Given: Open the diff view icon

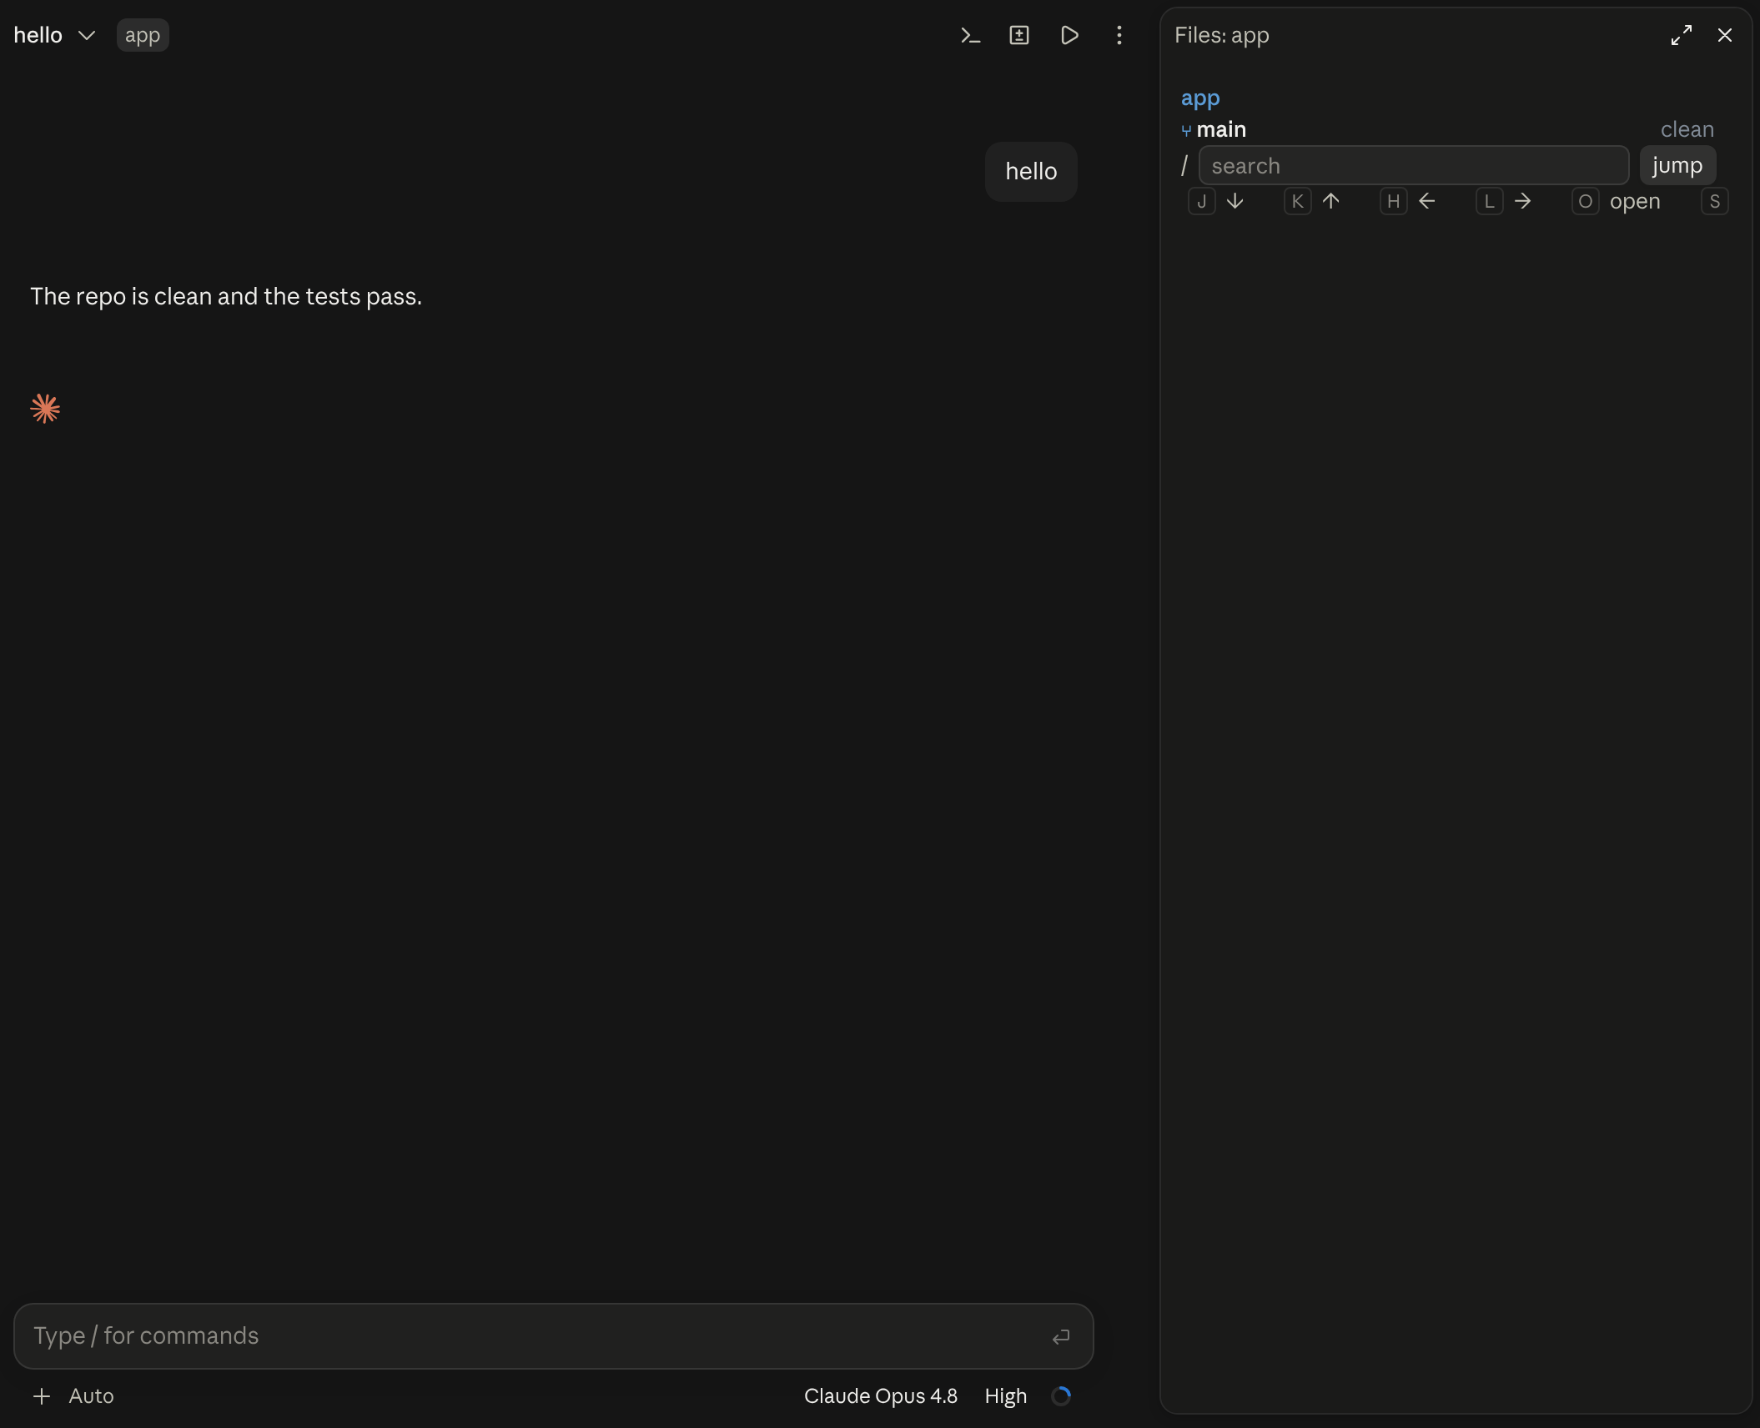Looking at the screenshot, I should 1019,35.
